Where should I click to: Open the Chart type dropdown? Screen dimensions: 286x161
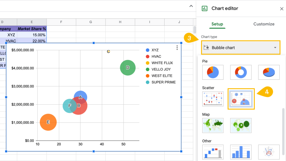(x=241, y=48)
